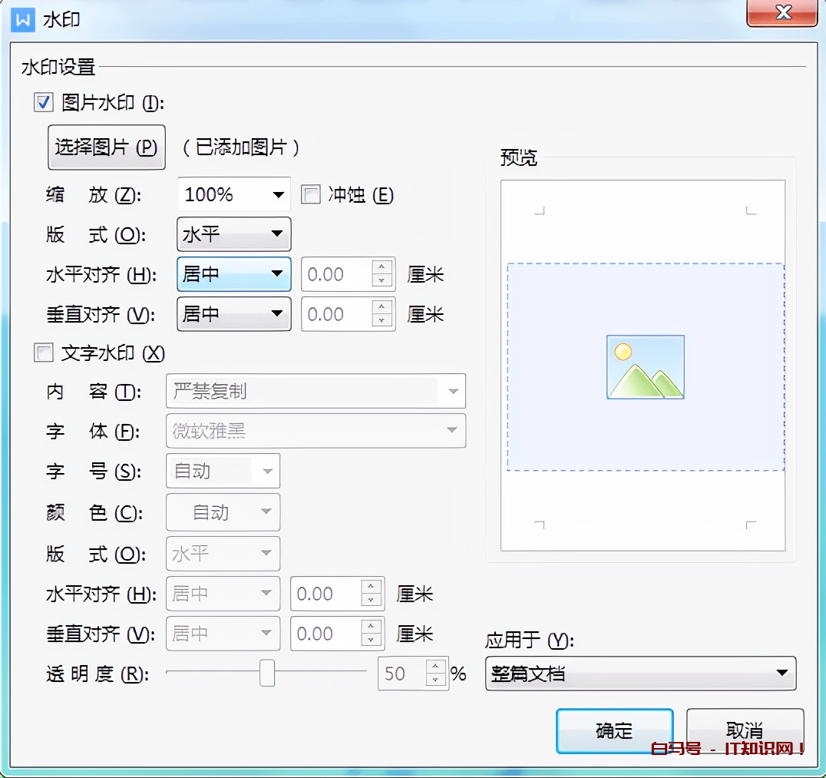Uncheck the 图片水印 checkbox
Image resolution: width=826 pixels, height=778 pixels.
pyautogui.click(x=44, y=102)
